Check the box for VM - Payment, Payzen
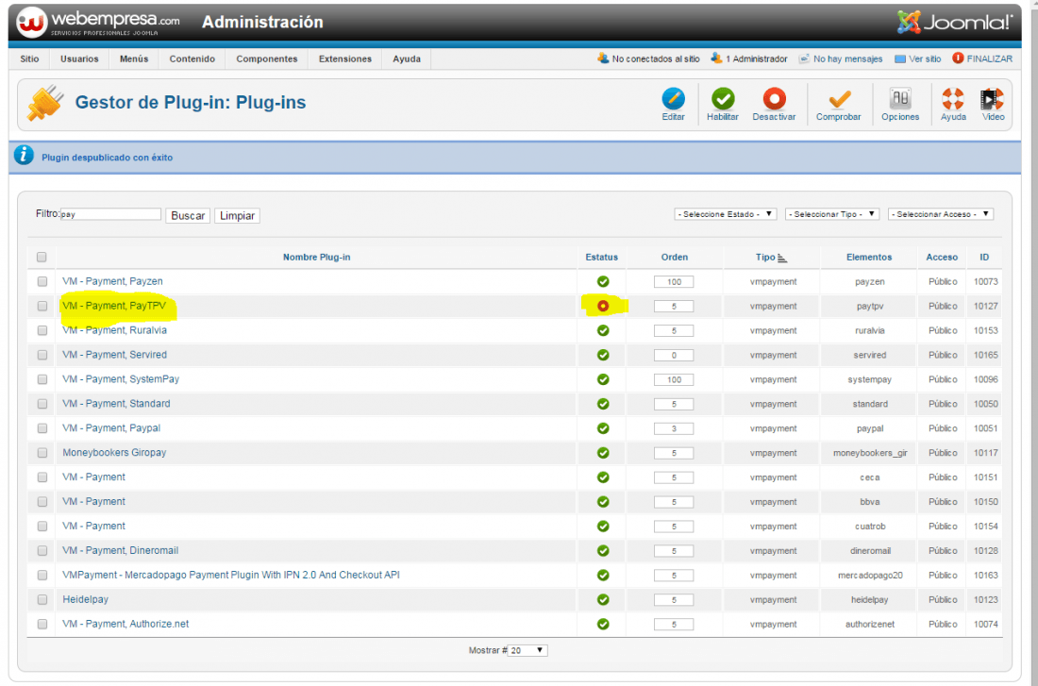This screenshot has height=686, width=1038. pos(42,281)
